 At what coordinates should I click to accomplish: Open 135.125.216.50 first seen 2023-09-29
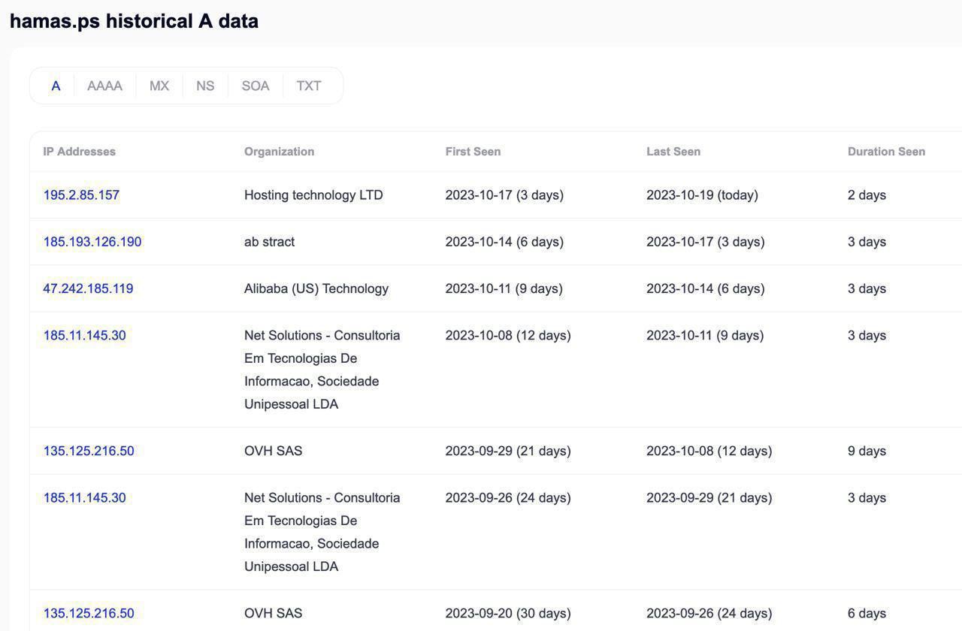[x=89, y=451]
